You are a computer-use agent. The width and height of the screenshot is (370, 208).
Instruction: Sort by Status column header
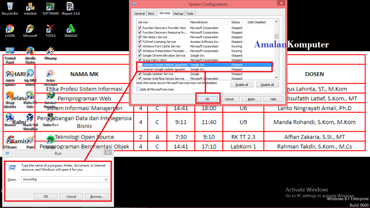point(238,22)
